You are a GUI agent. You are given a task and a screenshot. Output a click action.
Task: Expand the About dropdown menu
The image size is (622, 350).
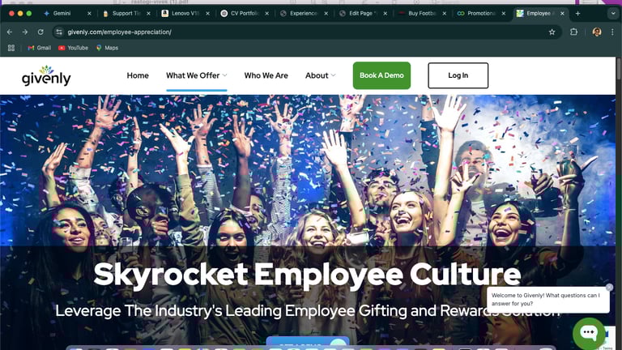[x=321, y=75]
